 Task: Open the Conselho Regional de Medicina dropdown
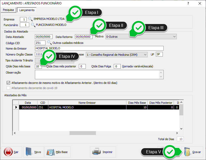point(145,55)
